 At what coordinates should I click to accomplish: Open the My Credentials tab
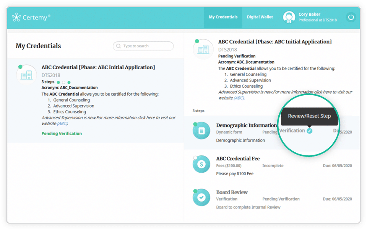[223, 17]
